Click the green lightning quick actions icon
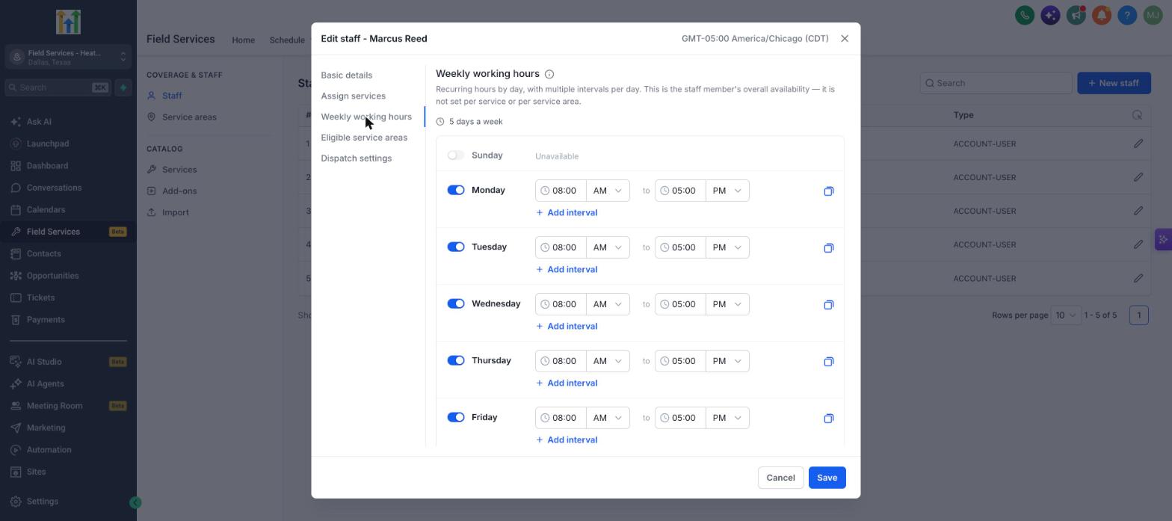The height and width of the screenshot is (521, 1172). point(123,87)
